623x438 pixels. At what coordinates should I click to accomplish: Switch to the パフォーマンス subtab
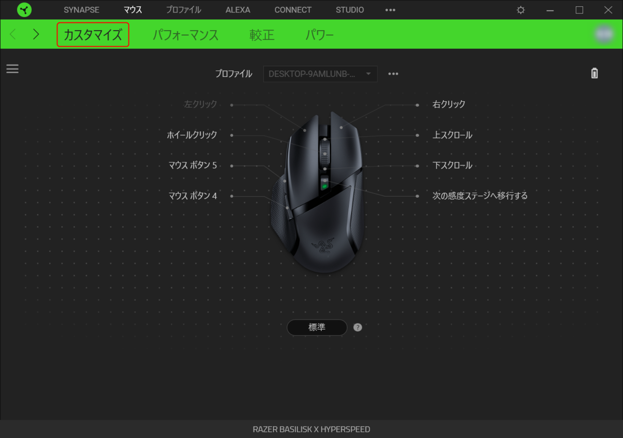click(x=185, y=35)
